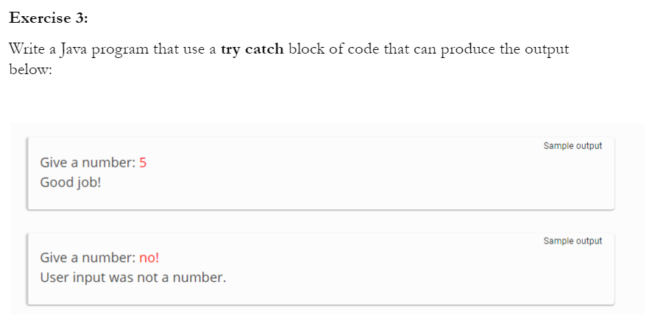Screen dimensions: 652x334
Task: Click the first 'Sample output' label
Action: tap(573, 146)
